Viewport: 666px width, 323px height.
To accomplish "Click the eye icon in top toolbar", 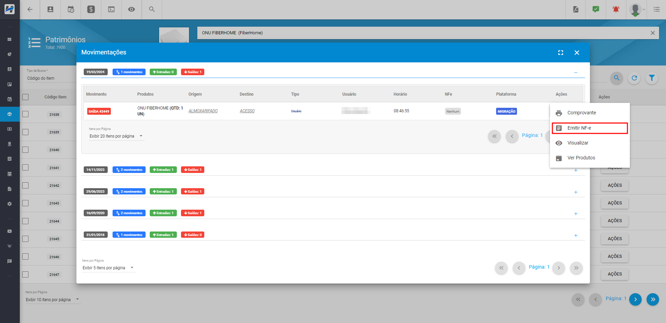I will point(132,9).
